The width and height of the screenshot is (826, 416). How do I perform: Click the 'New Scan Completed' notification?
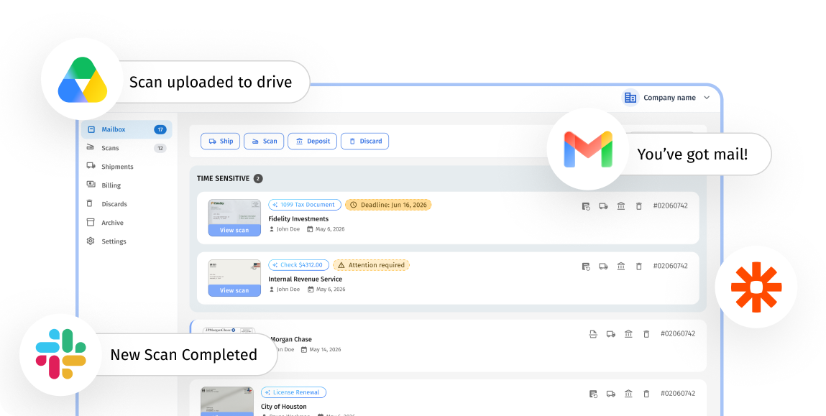(x=183, y=354)
